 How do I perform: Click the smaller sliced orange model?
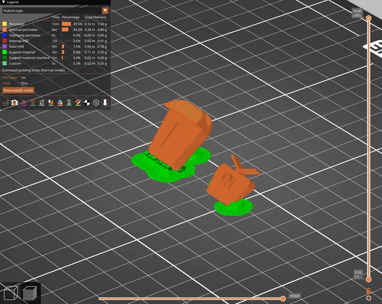[x=230, y=184]
